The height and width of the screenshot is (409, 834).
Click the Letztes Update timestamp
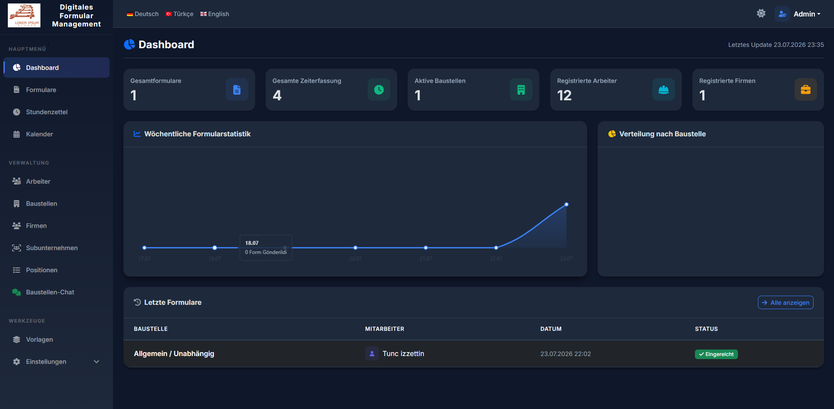click(776, 45)
